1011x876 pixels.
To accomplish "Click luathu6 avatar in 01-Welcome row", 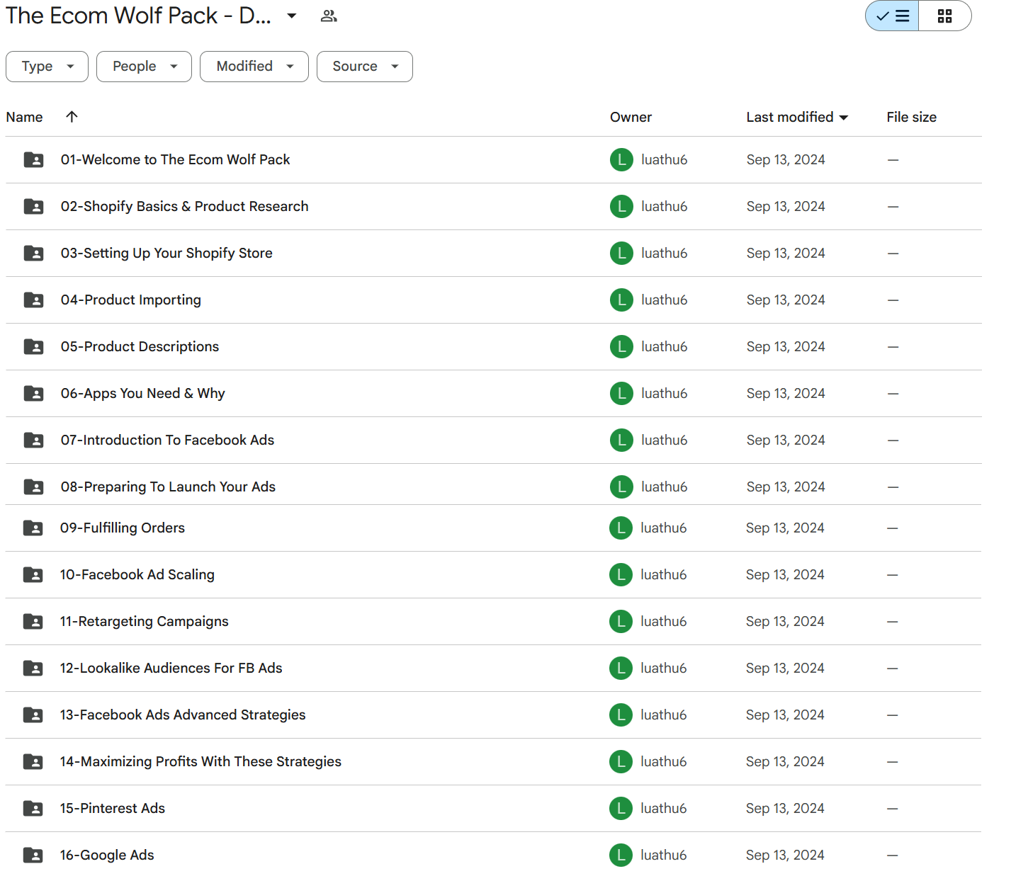I will click(x=621, y=159).
